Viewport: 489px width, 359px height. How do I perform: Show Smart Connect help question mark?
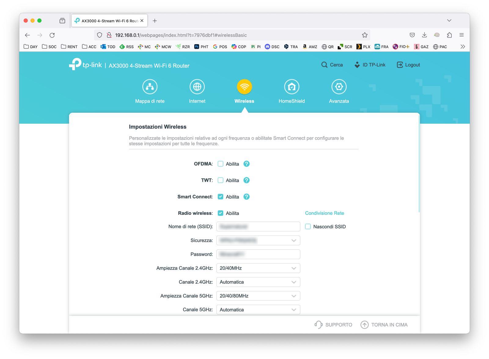click(247, 197)
